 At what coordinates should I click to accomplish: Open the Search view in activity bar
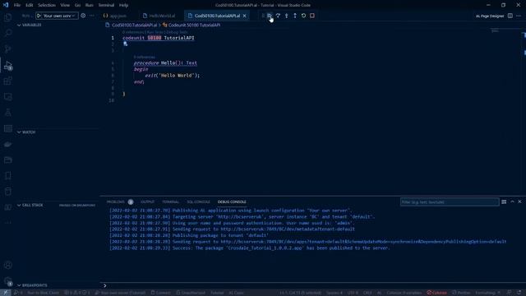[x=8, y=33]
